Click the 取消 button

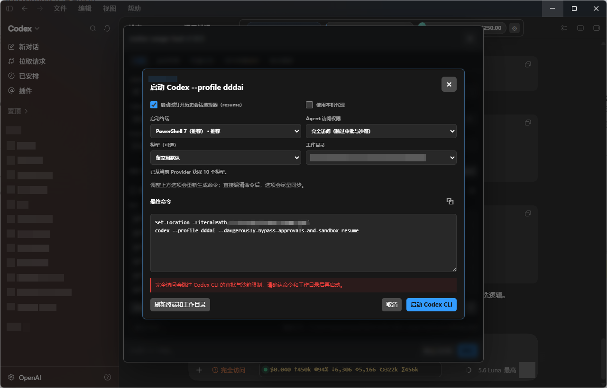(x=392, y=305)
